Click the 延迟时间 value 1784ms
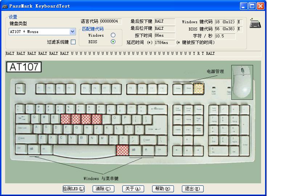 point(165,42)
